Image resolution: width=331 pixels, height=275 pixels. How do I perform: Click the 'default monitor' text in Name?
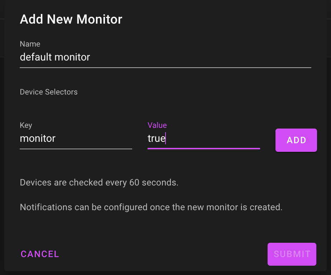point(55,57)
